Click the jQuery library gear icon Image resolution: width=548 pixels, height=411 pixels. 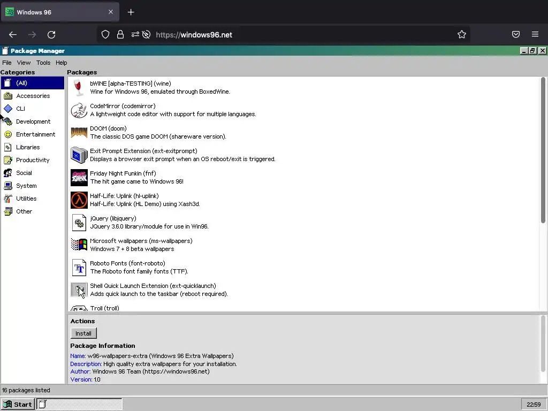pyautogui.click(x=79, y=222)
